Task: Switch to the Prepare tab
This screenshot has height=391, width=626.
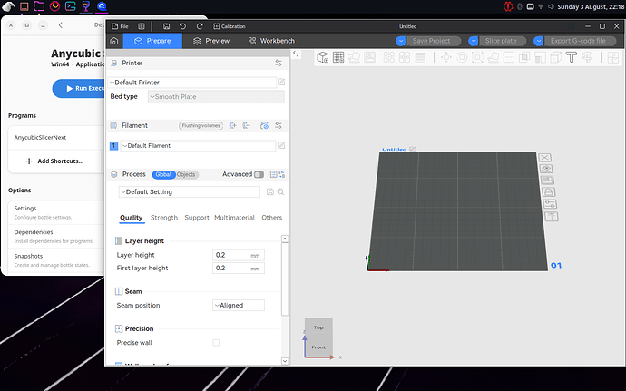Action: pos(152,41)
